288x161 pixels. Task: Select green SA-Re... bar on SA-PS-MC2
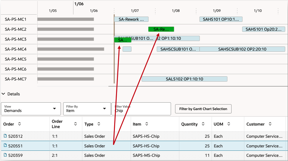161,29
